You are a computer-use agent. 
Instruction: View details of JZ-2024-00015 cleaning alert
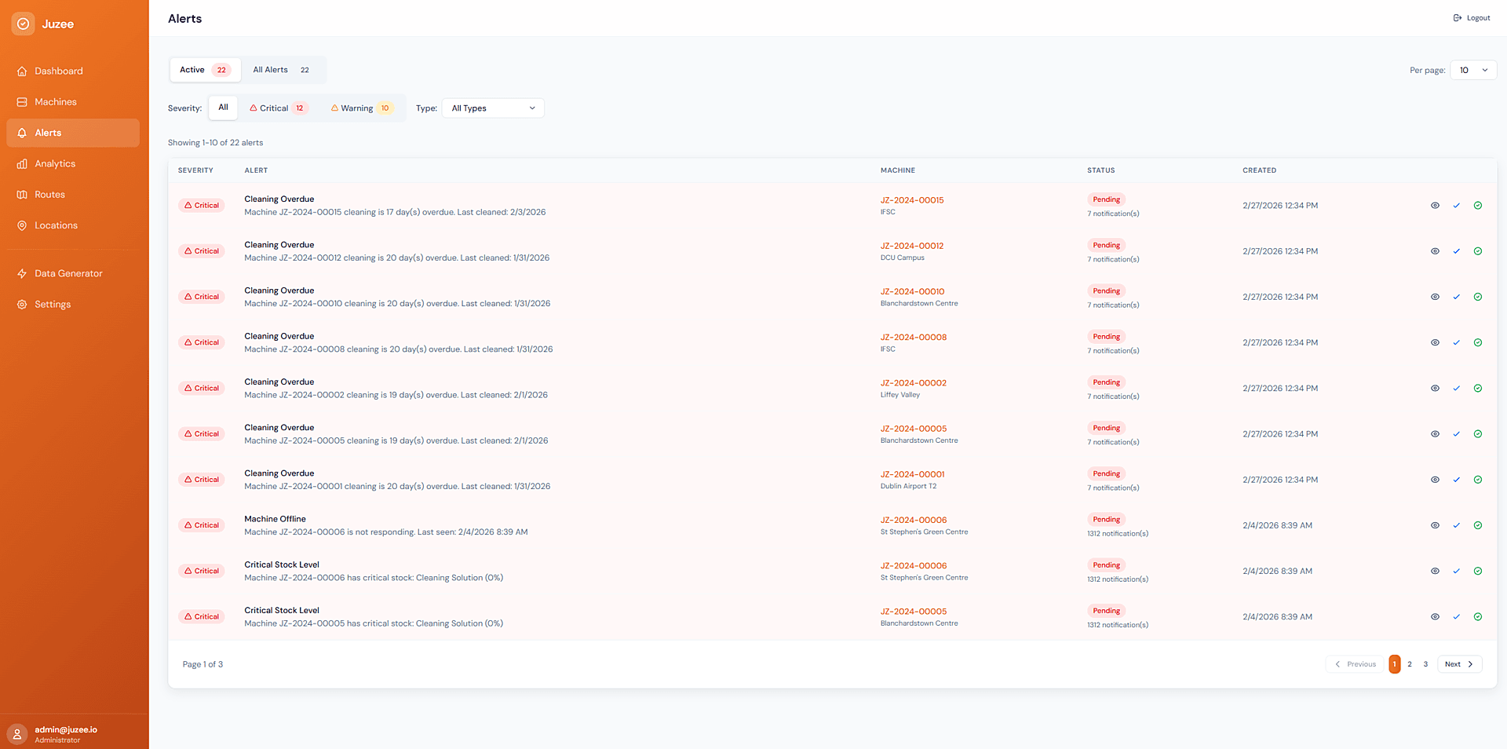[1435, 206]
